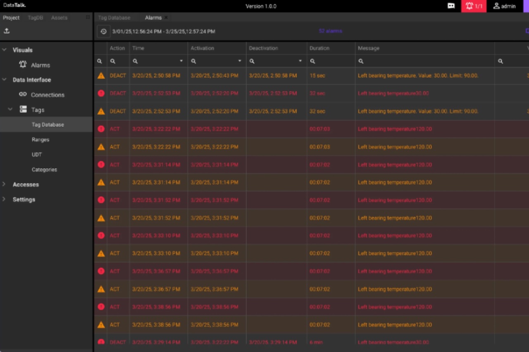Image resolution: width=529 pixels, height=352 pixels.
Task: Expand the Accesses section
Action: point(4,184)
